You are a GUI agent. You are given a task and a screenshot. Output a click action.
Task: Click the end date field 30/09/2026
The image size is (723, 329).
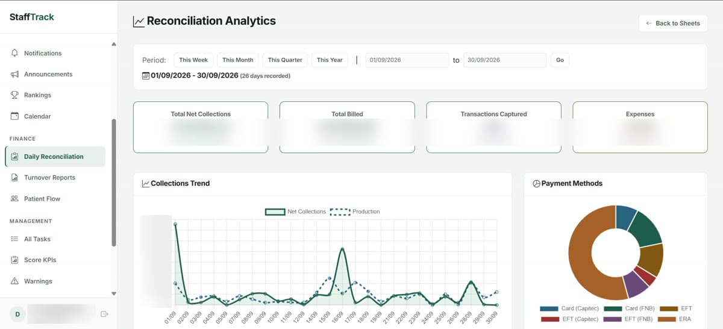click(x=505, y=60)
